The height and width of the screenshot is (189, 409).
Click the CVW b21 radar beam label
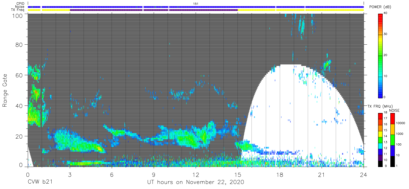(x=40, y=182)
